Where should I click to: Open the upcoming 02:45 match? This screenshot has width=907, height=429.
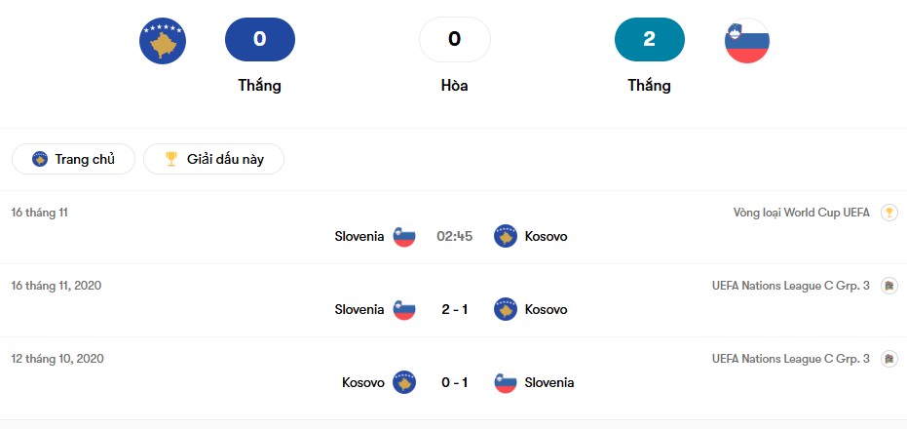[454, 236]
